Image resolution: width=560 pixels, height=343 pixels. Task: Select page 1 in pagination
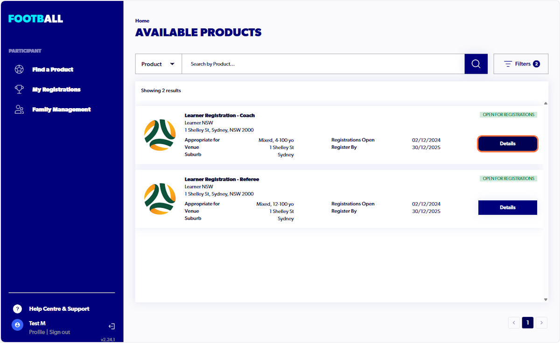click(x=528, y=322)
